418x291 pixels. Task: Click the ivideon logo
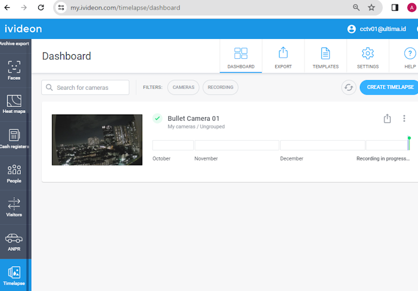click(23, 29)
